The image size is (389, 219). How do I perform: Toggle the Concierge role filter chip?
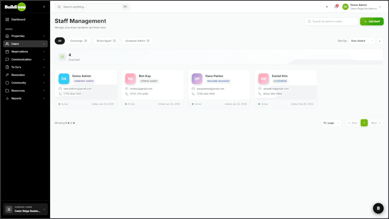(79, 40)
